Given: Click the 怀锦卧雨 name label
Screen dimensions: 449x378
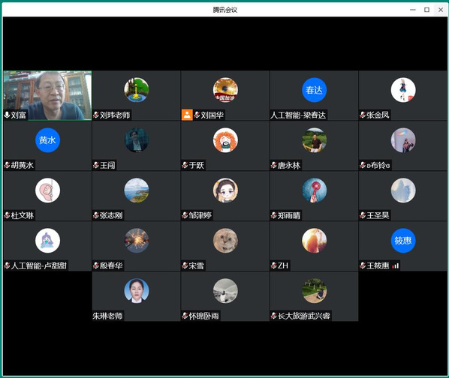Looking at the screenshot, I should tap(204, 316).
